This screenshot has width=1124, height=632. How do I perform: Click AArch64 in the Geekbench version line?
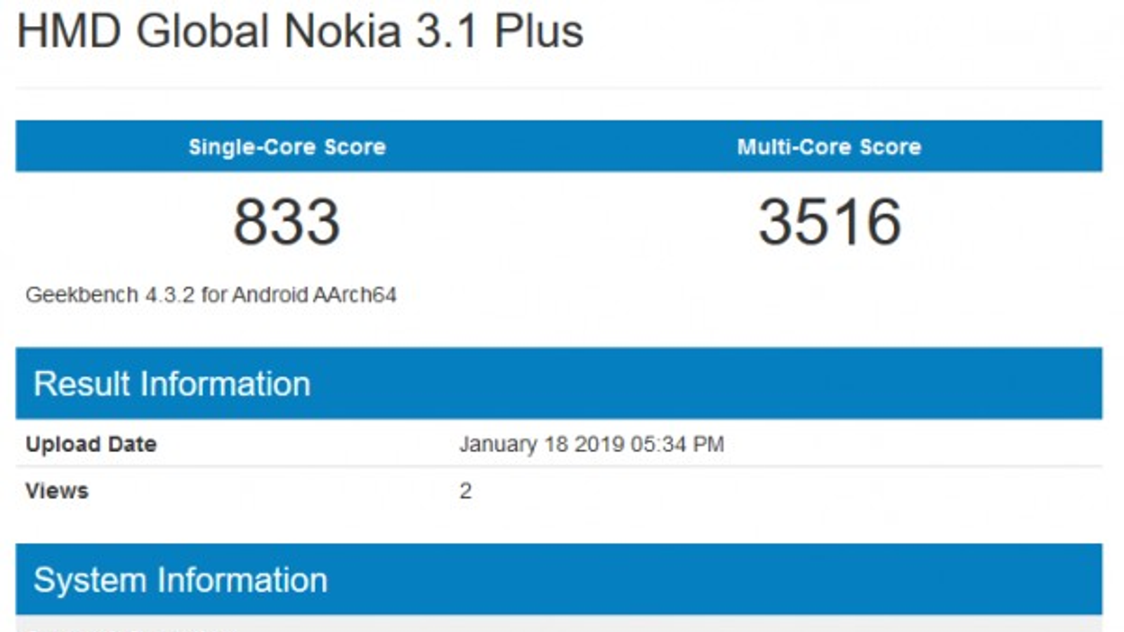[x=355, y=295]
